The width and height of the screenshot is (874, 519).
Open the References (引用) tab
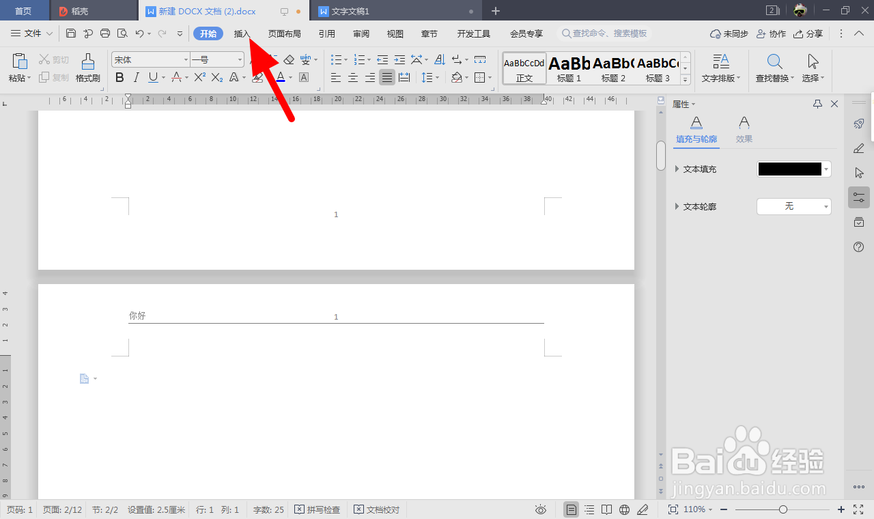tap(327, 33)
